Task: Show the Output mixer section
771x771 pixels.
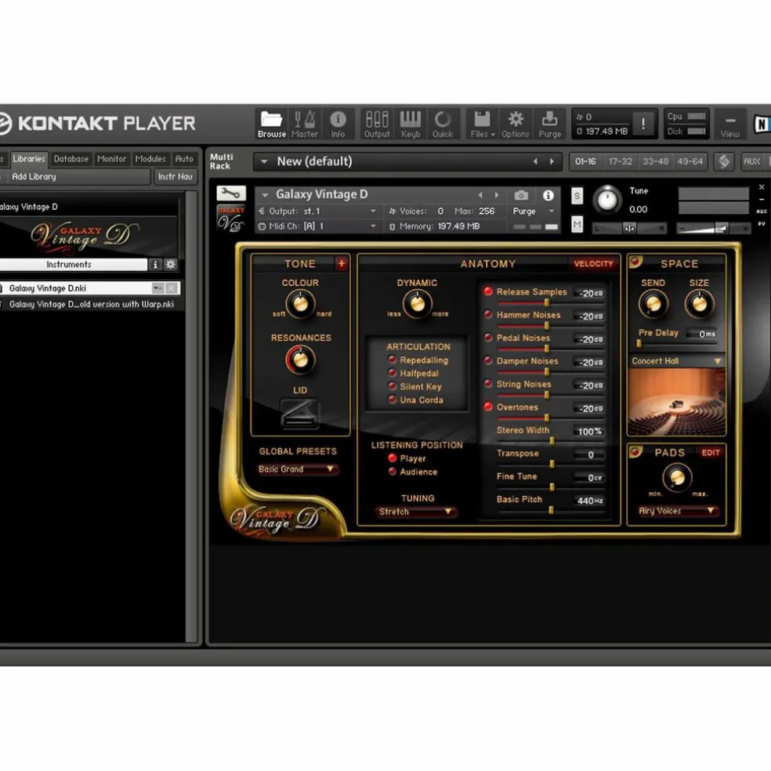Action: click(x=377, y=124)
